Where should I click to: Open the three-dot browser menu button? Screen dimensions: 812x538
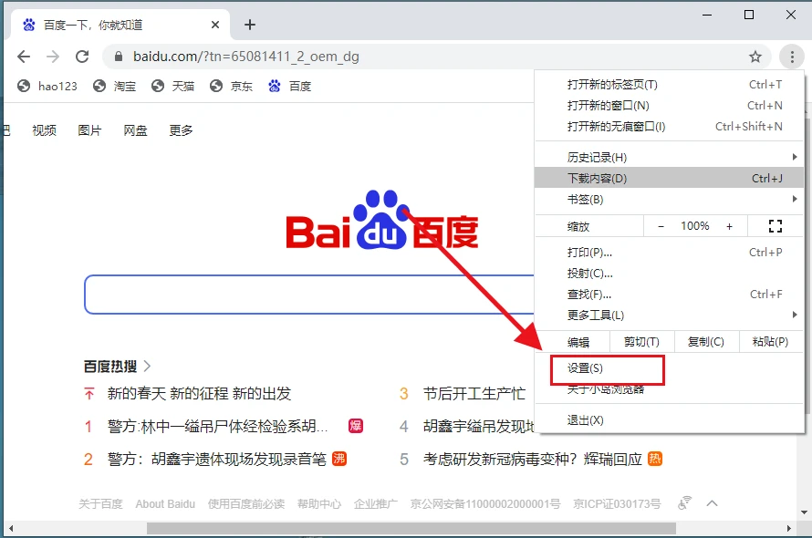(x=792, y=57)
